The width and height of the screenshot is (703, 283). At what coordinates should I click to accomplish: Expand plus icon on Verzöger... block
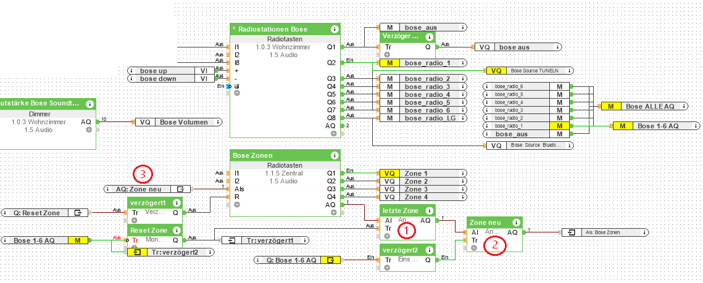pos(387,54)
